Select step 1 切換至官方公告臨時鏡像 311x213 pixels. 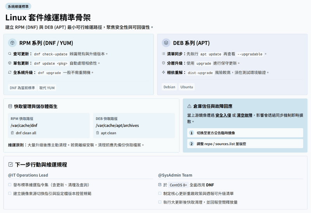coord(245,133)
